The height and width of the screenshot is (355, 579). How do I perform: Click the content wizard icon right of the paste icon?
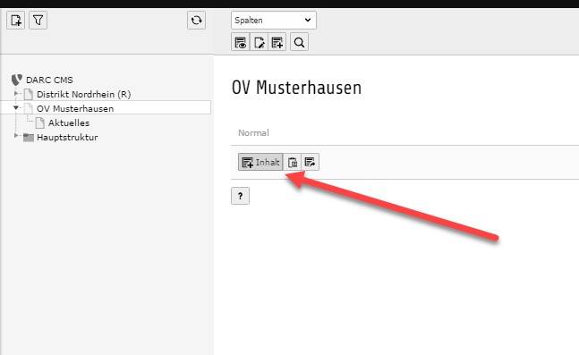click(x=311, y=162)
